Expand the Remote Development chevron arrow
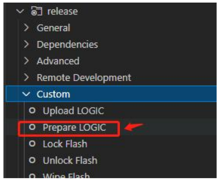Screen dimensions: 217x179 click(26, 77)
